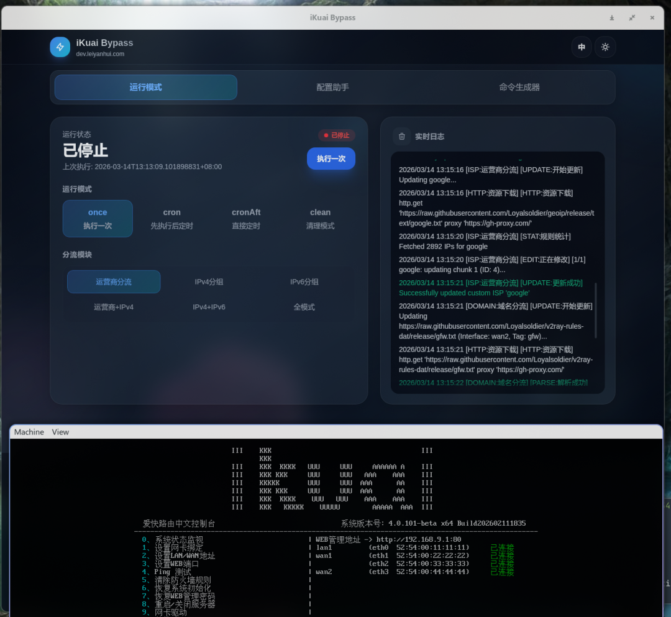The width and height of the screenshot is (671, 617).
Task: Click the iKuai Bypass header title
Action: click(x=104, y=43)
